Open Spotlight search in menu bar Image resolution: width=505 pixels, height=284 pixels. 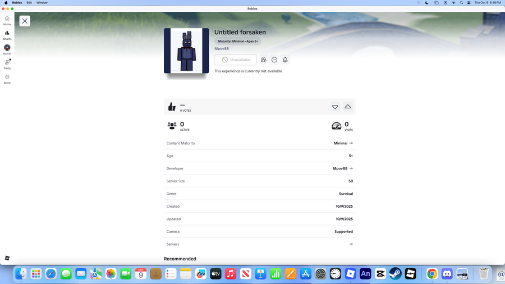(461, 3)
